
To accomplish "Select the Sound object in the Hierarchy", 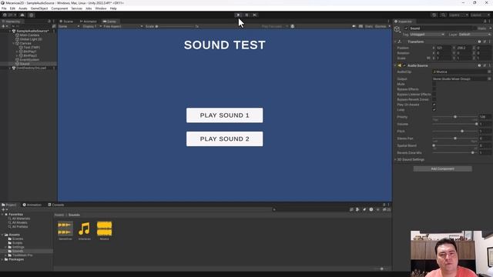I will [x=25, y=64].
